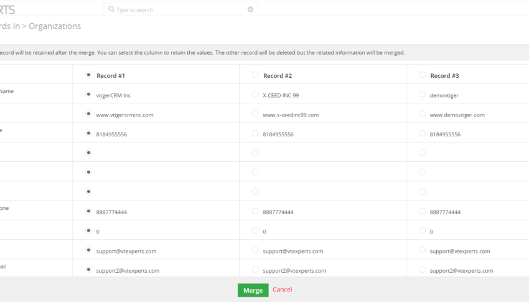Click the vtigerCRM Inc cell text
The width and height of the screenshot is (529, 302).
point(113,95)
